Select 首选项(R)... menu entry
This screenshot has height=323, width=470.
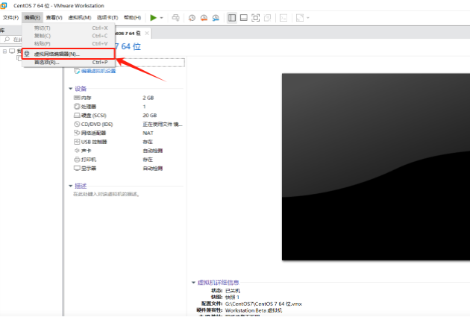pyautogui.click(x=69, y=63)
